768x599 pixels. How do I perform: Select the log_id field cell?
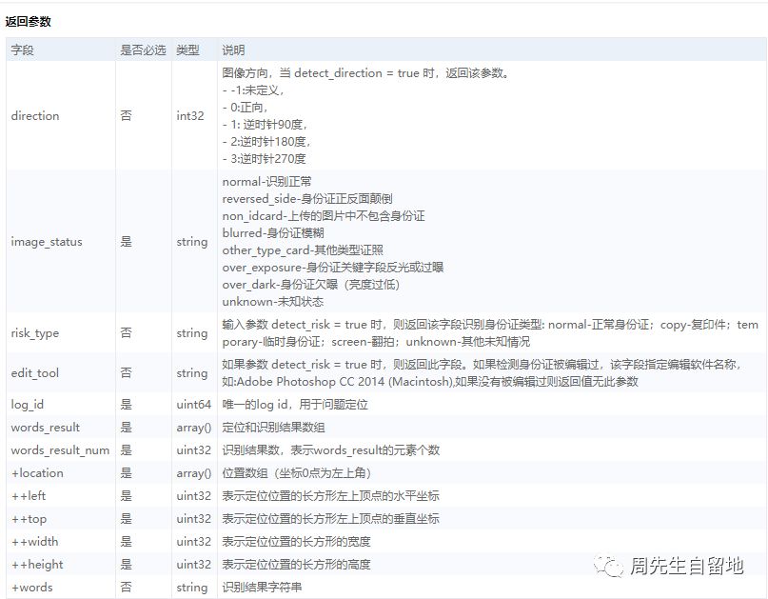(x=28, y=405)
